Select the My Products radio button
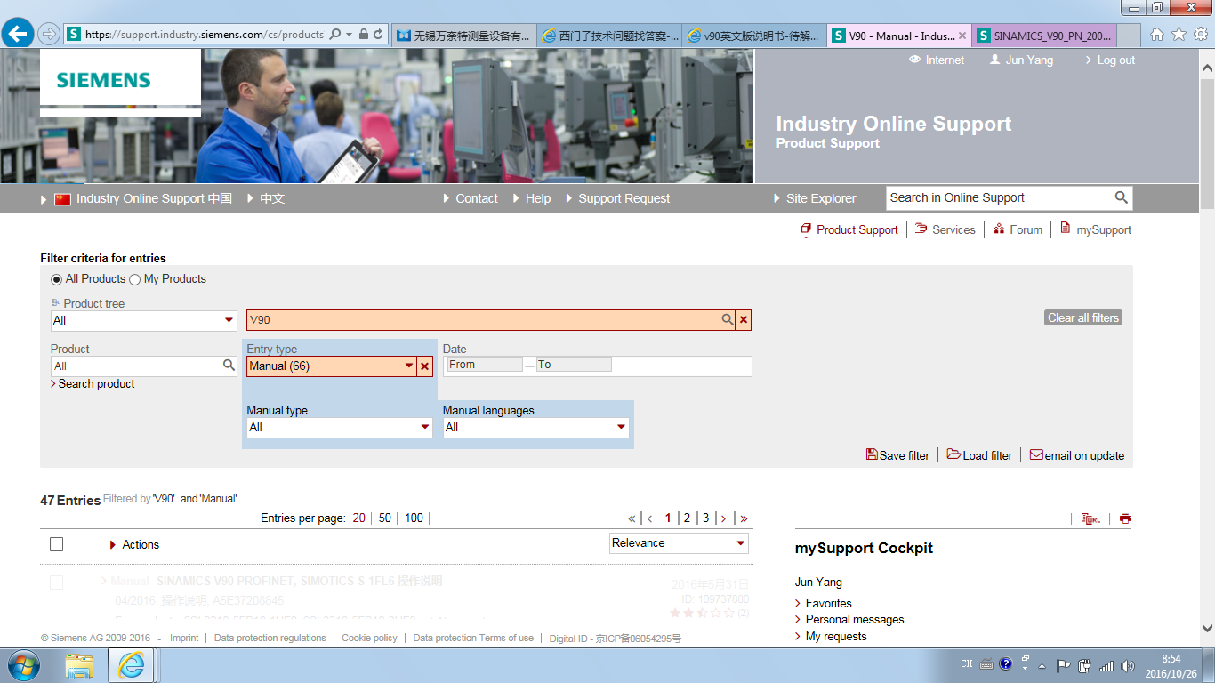Screen dimensions: 1215x683 click(x=135, y=279)
